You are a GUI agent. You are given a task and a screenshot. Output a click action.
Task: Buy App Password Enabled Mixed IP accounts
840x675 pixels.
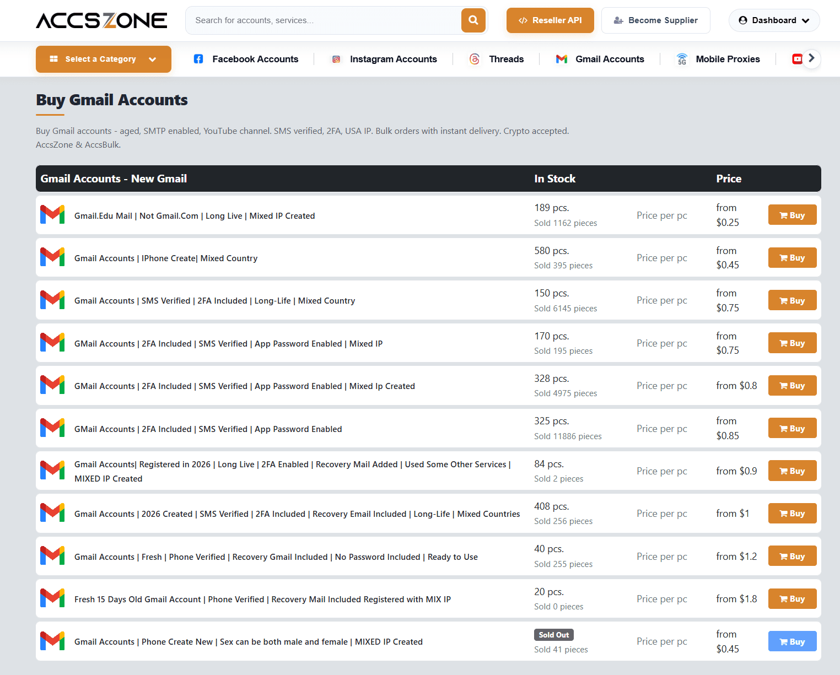[x=792, y=343]
